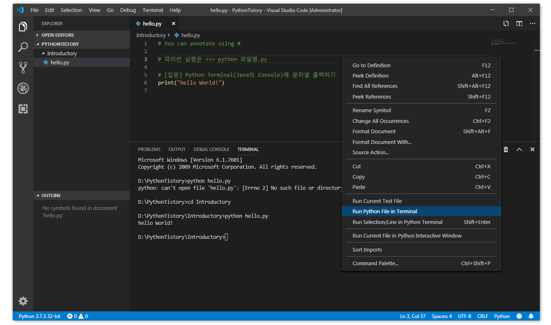Open the Terminal menu

coord(153,10)
